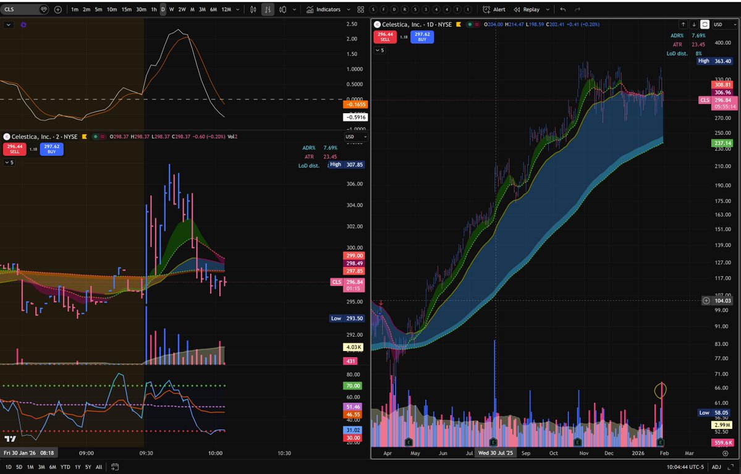
Task: Open the daily chart time axis settings gear
Action: pyautogui.click(x=726, y=453)
